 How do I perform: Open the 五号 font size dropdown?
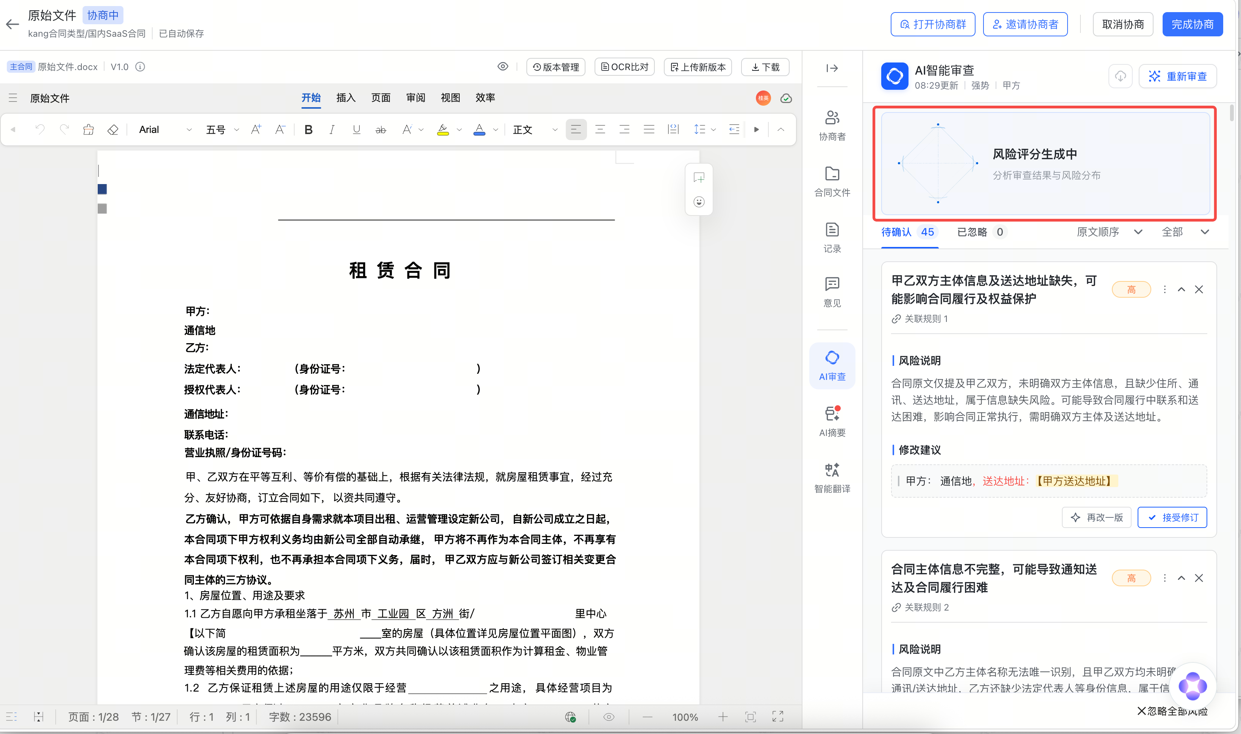(x=223, y=130)
